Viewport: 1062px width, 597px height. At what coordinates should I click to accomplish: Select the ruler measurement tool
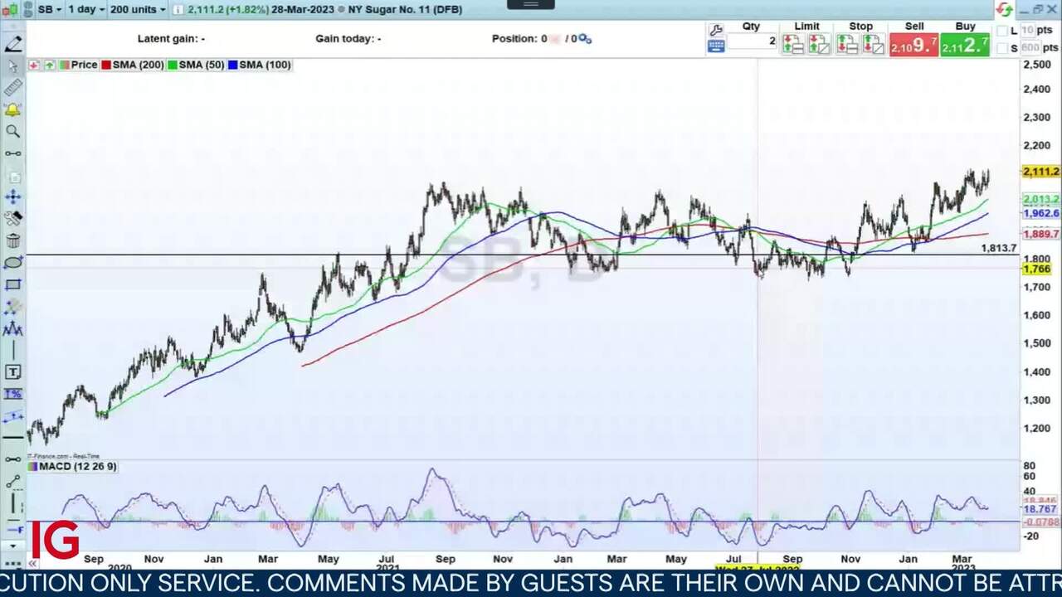pyautogui.click(x=13, y=88)
